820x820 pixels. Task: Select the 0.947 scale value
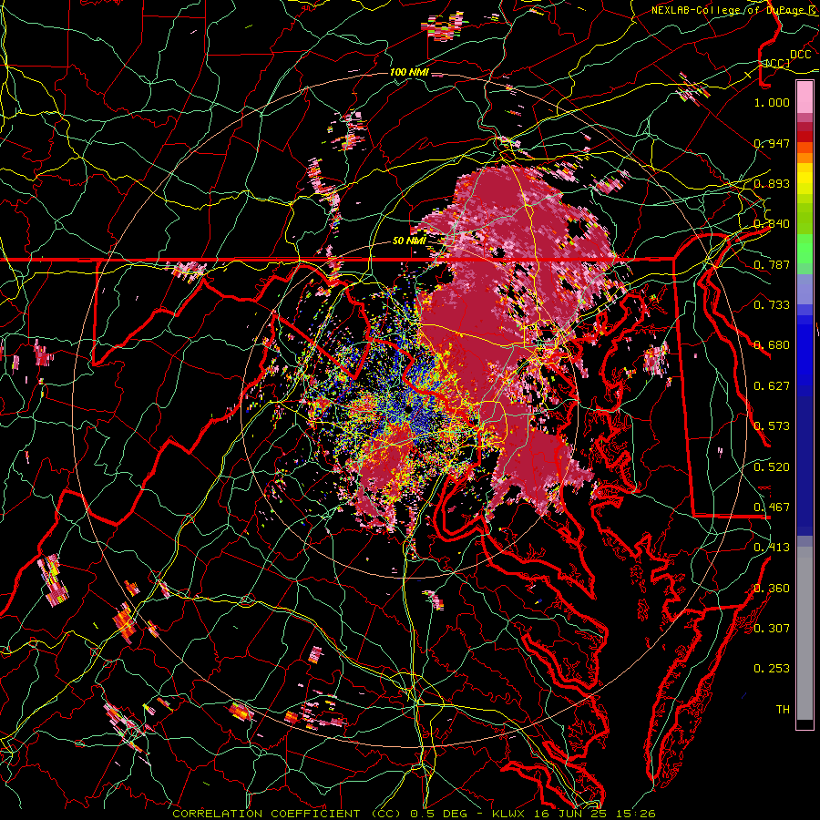(x=772, y=143)
